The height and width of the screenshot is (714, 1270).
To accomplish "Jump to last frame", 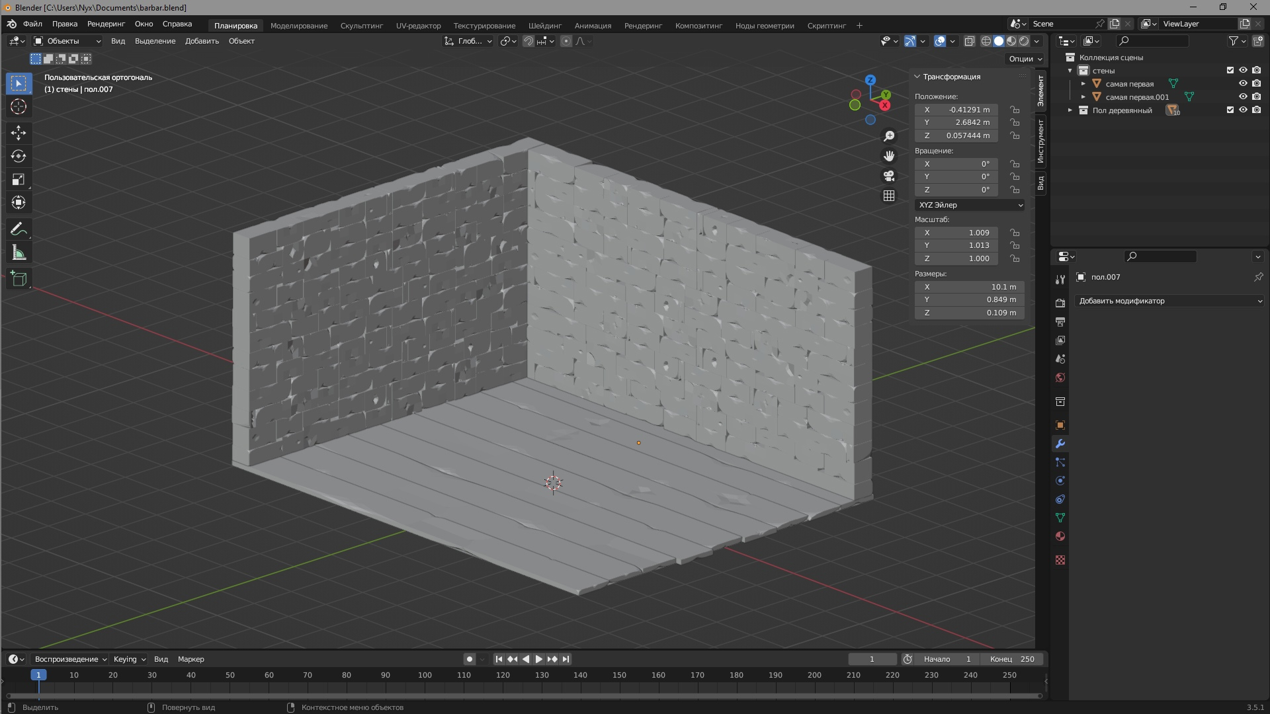I will pos(566,659).
